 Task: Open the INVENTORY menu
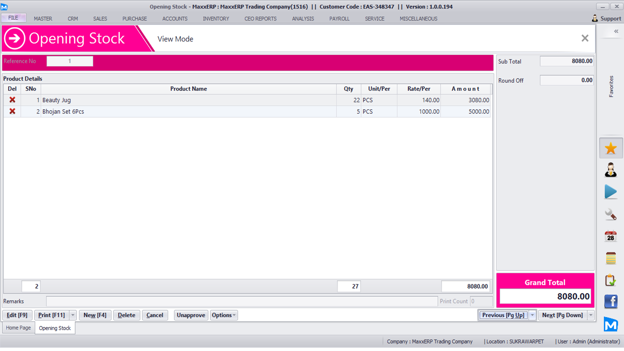216,19
